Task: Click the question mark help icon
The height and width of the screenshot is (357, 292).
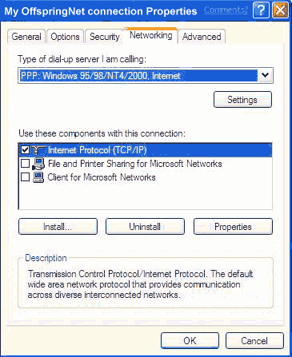Action: point(261,10)
